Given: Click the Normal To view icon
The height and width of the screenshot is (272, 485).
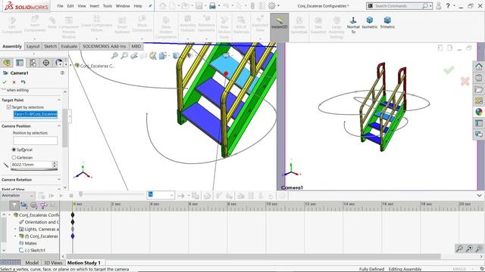Looking at the screenshot, I should pos(353,20).
